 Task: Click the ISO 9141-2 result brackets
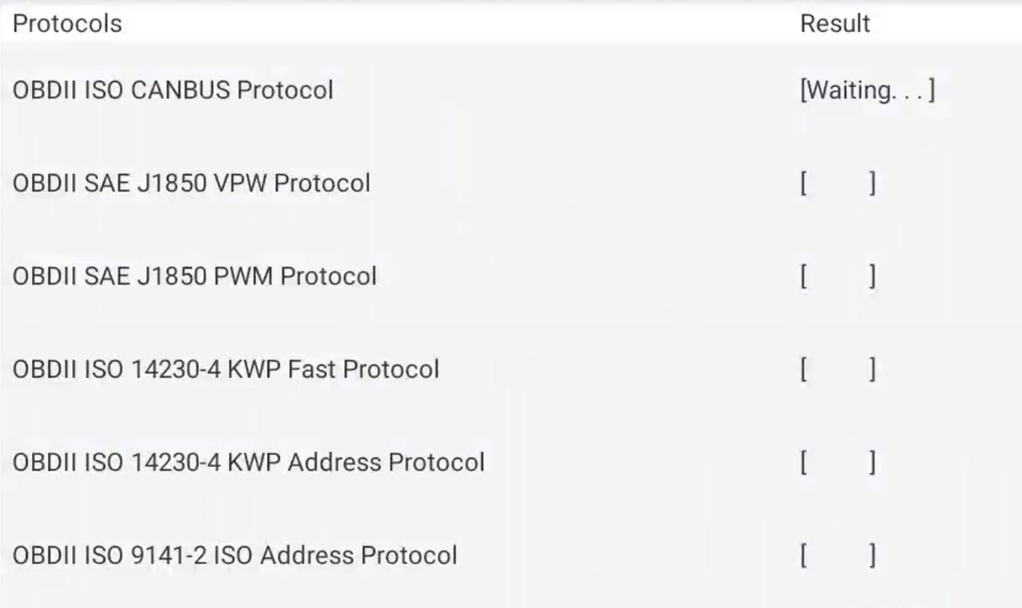point(837,556)
